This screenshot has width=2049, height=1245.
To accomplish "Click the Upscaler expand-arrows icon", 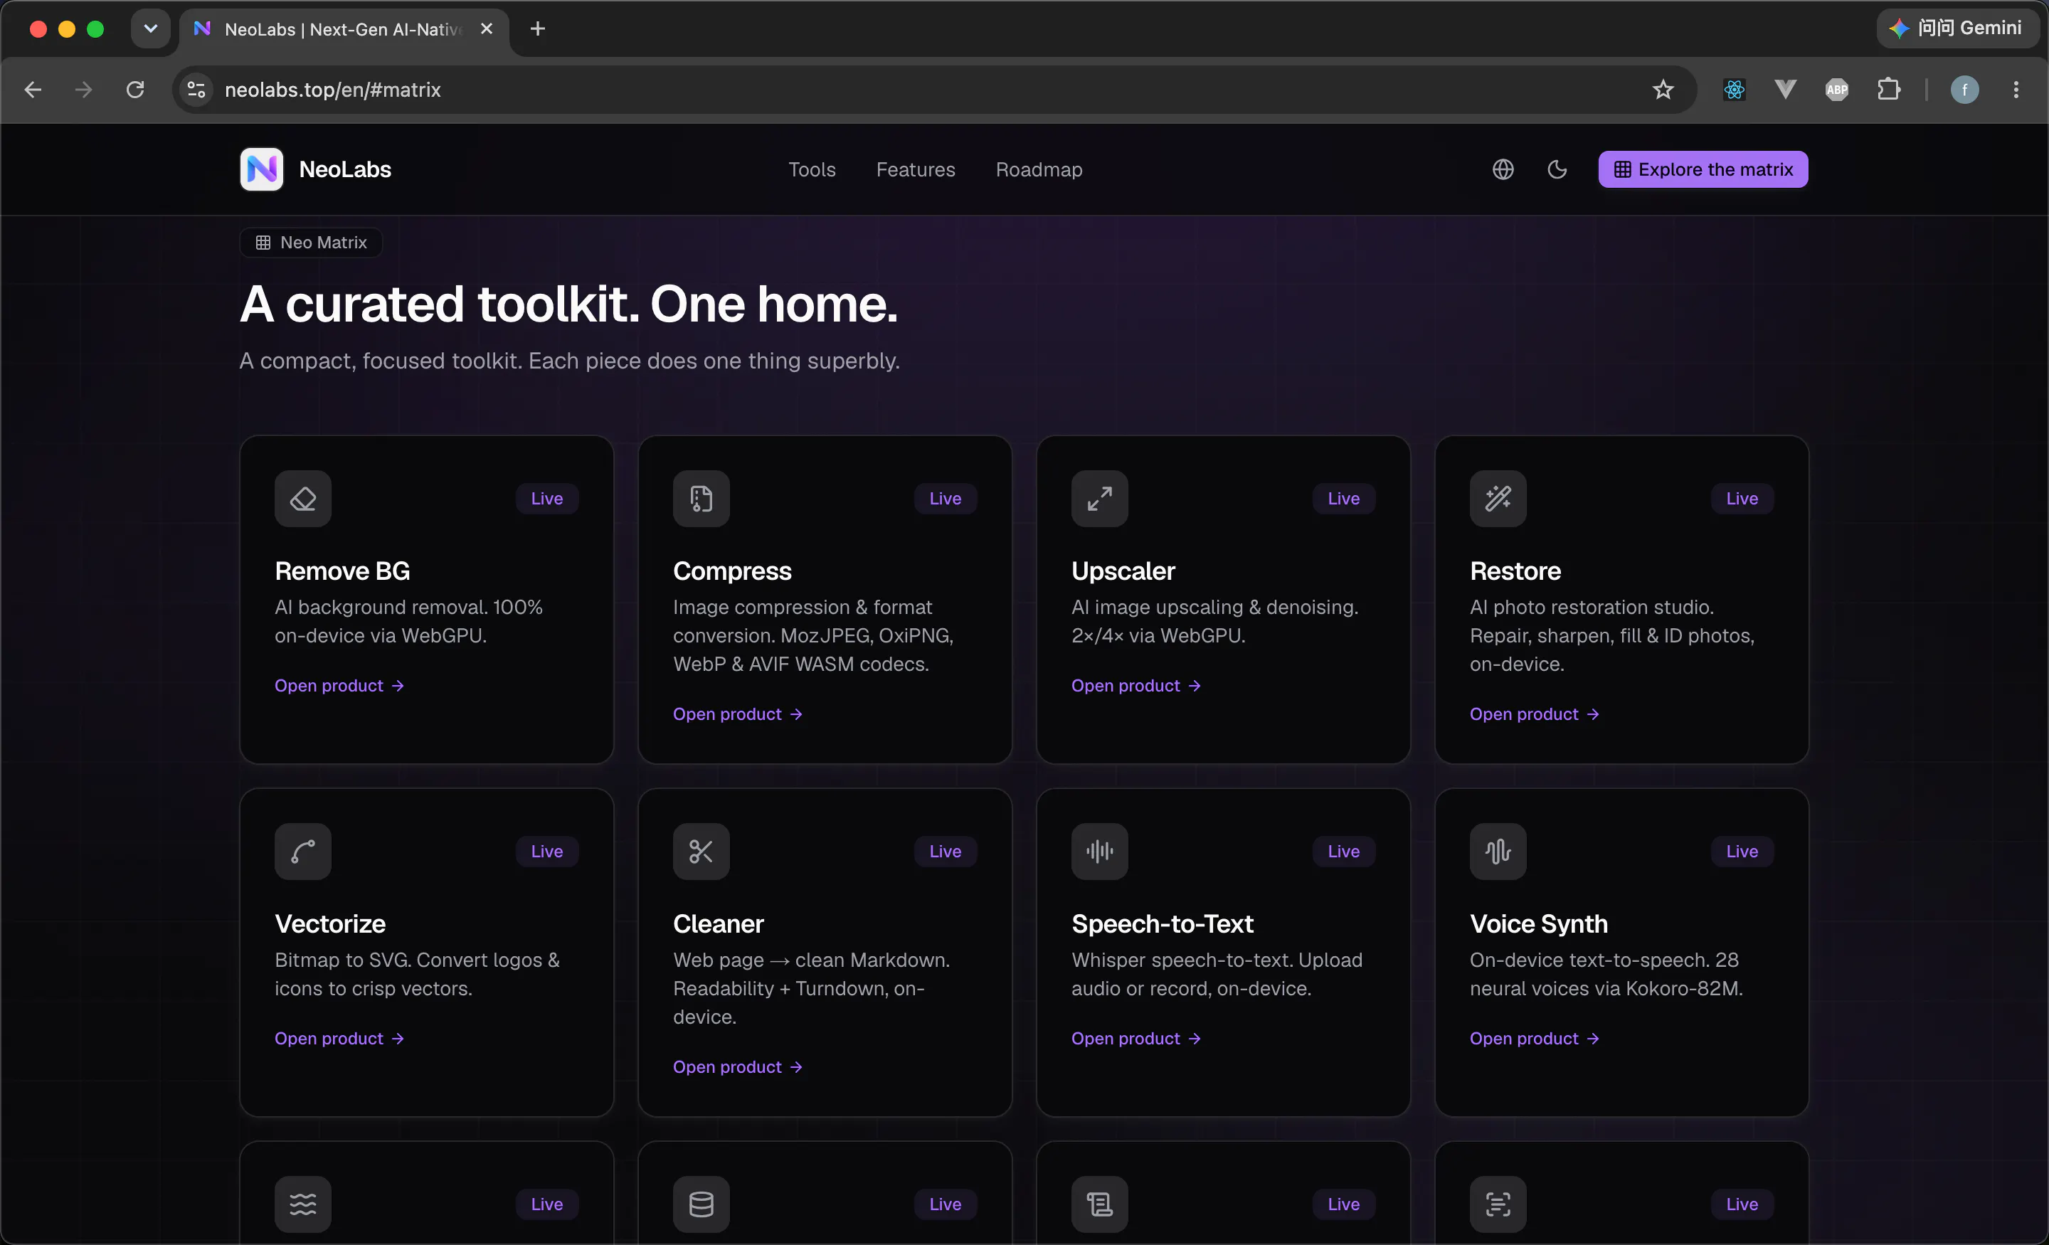I will pos(1099,499).
